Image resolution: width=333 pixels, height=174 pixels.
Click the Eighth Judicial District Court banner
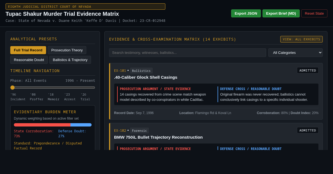[x=85, y=7]
